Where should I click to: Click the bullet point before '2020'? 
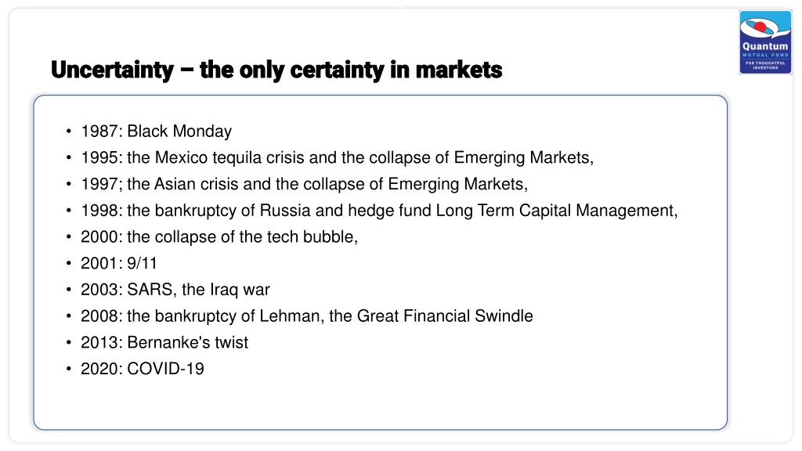(x=69, y=369)
